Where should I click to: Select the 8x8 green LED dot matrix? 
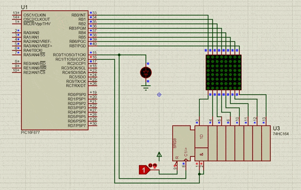pos(224,72)
